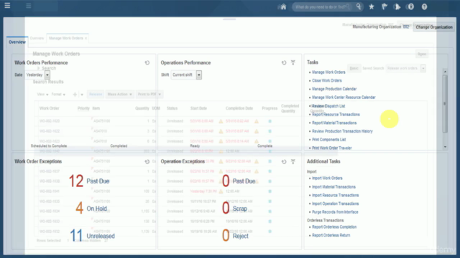Open the Close Work Orders link

click(x=327, y=80)
